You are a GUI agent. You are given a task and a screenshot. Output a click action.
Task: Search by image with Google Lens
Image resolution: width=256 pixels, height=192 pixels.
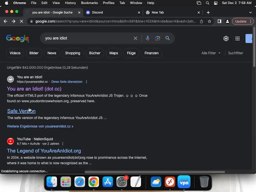[x=157, y=38]
